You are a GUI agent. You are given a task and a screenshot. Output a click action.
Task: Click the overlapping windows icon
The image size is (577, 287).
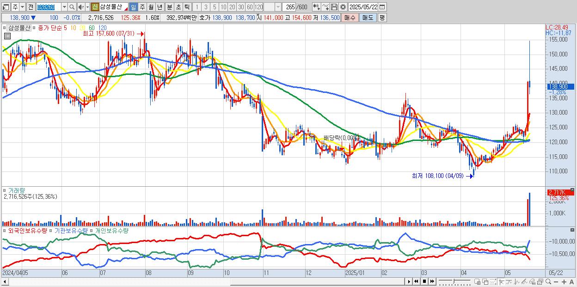[x=485, y=281]
